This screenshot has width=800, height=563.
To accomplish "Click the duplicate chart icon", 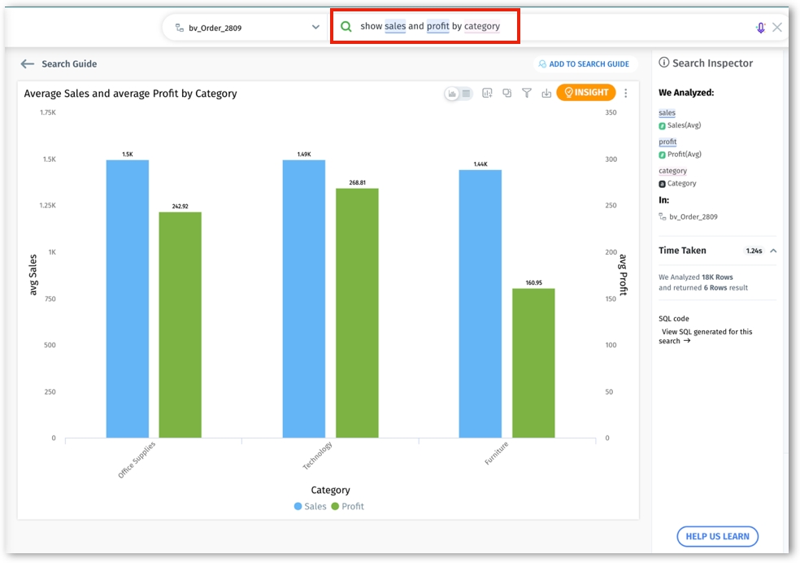I will point(507,94).
